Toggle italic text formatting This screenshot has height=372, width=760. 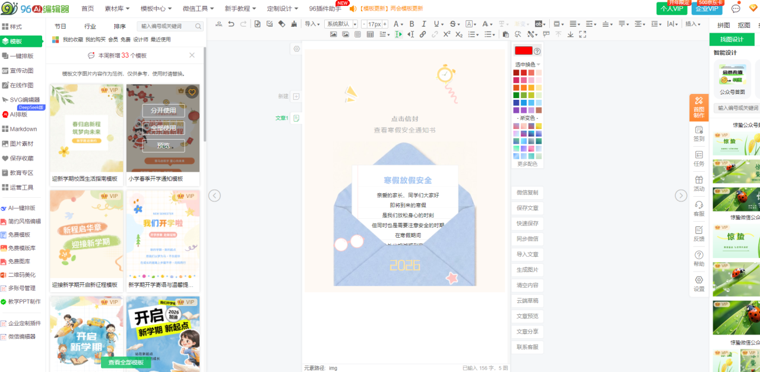tap(424, 24)
